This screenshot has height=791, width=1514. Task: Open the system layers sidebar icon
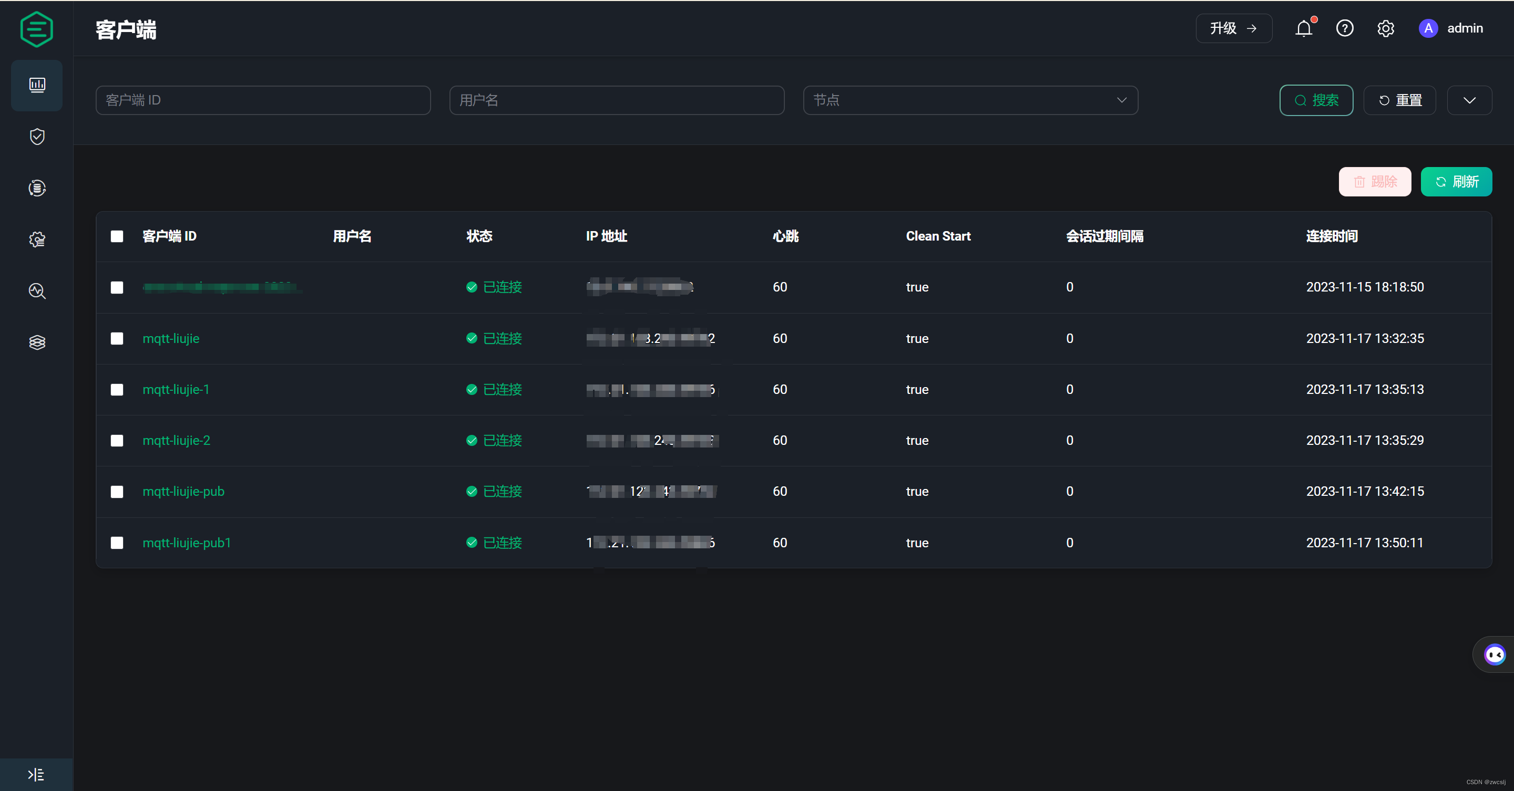tap(37, 342)
